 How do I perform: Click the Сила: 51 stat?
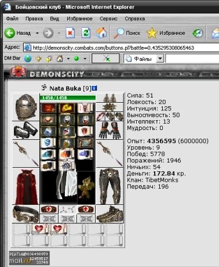pos(140,95)
